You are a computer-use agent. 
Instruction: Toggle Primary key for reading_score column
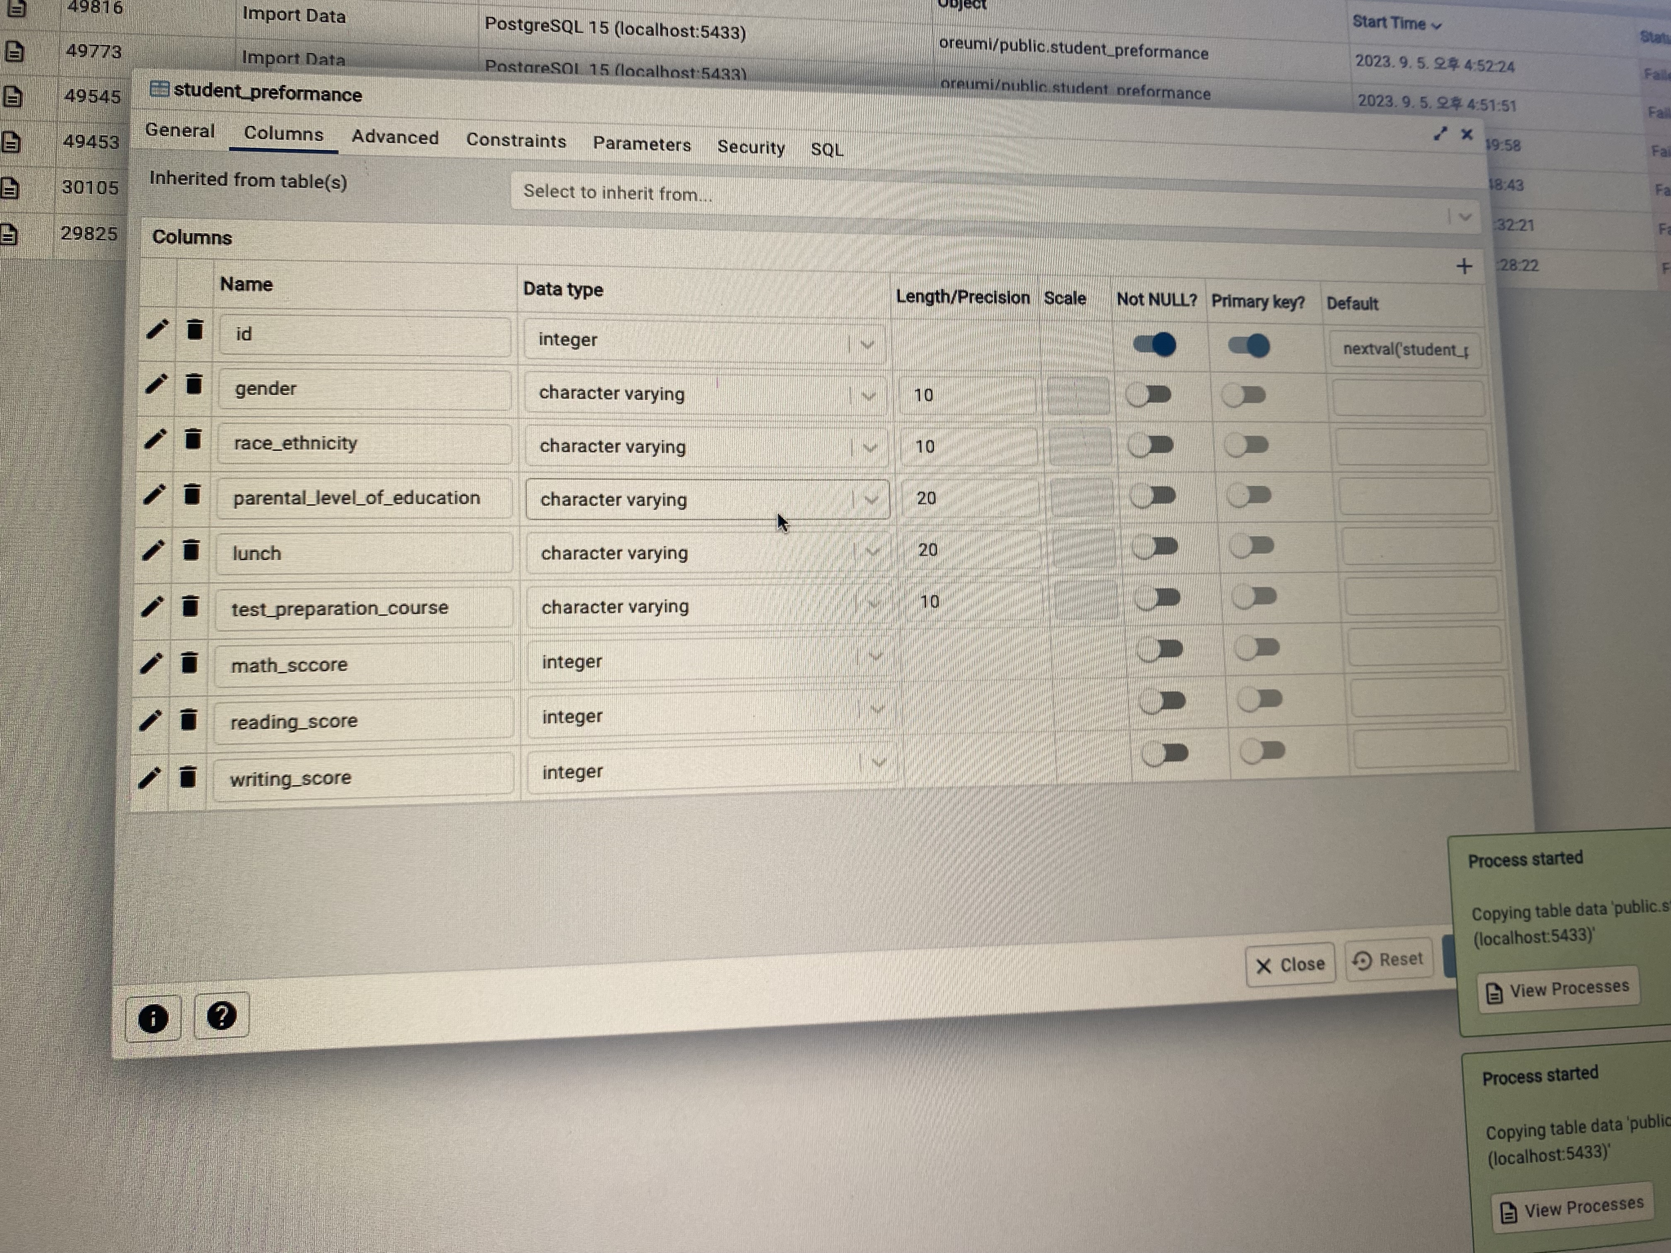click(x=1260, y=699)
